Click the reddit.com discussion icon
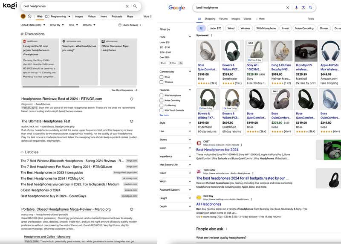The image size is (341, 244). point(25,41)
